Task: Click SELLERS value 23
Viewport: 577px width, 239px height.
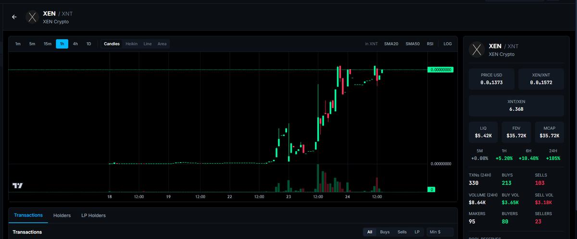Action: tap(539, 221)
